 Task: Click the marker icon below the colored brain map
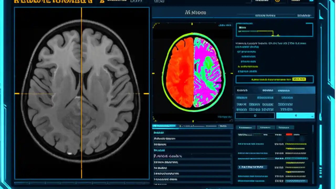(x=193, y=121)
